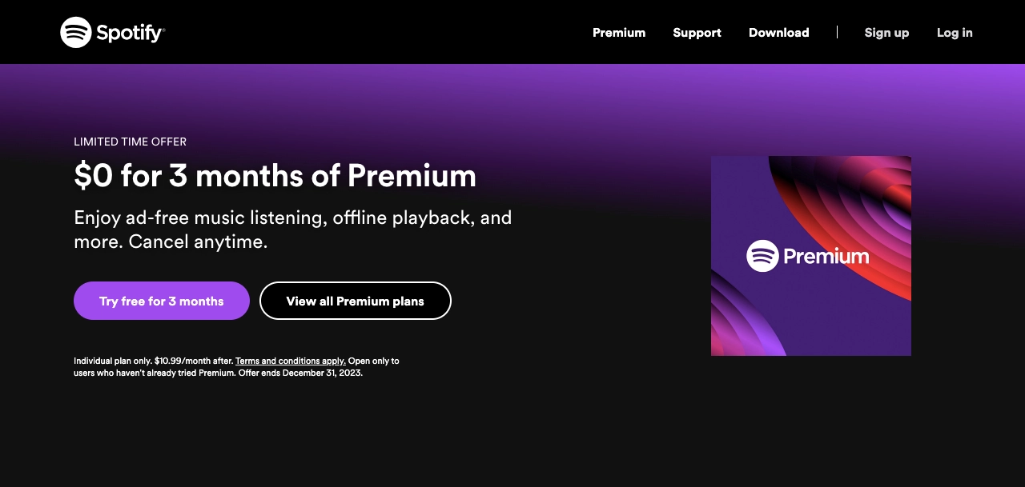
Task: Open the Download menu item
Action: tap(778, 33)
